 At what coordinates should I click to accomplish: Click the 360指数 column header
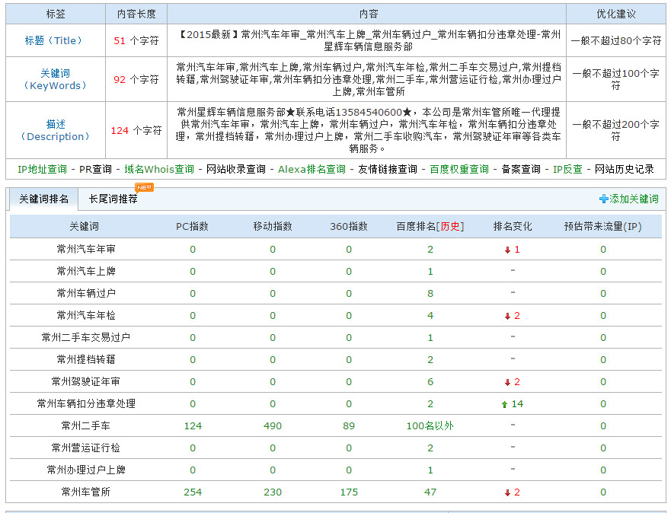tap(349, 227)
